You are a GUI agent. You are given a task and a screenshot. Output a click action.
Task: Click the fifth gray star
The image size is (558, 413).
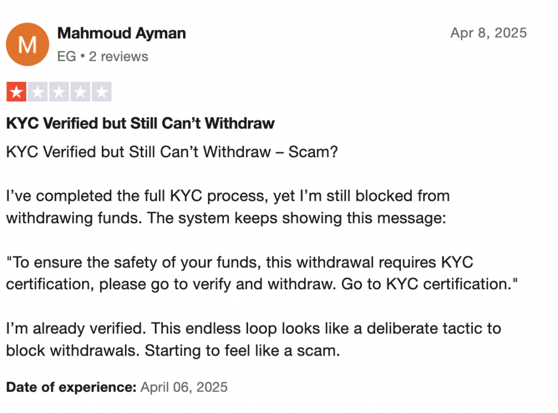[101, 92]
